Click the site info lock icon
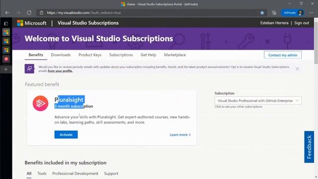 pyautogui.click(x=42, y=13)
